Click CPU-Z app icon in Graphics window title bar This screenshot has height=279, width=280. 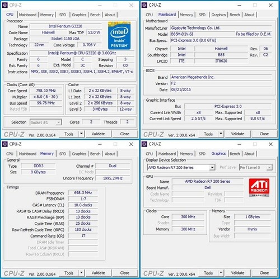coord(144,144)
